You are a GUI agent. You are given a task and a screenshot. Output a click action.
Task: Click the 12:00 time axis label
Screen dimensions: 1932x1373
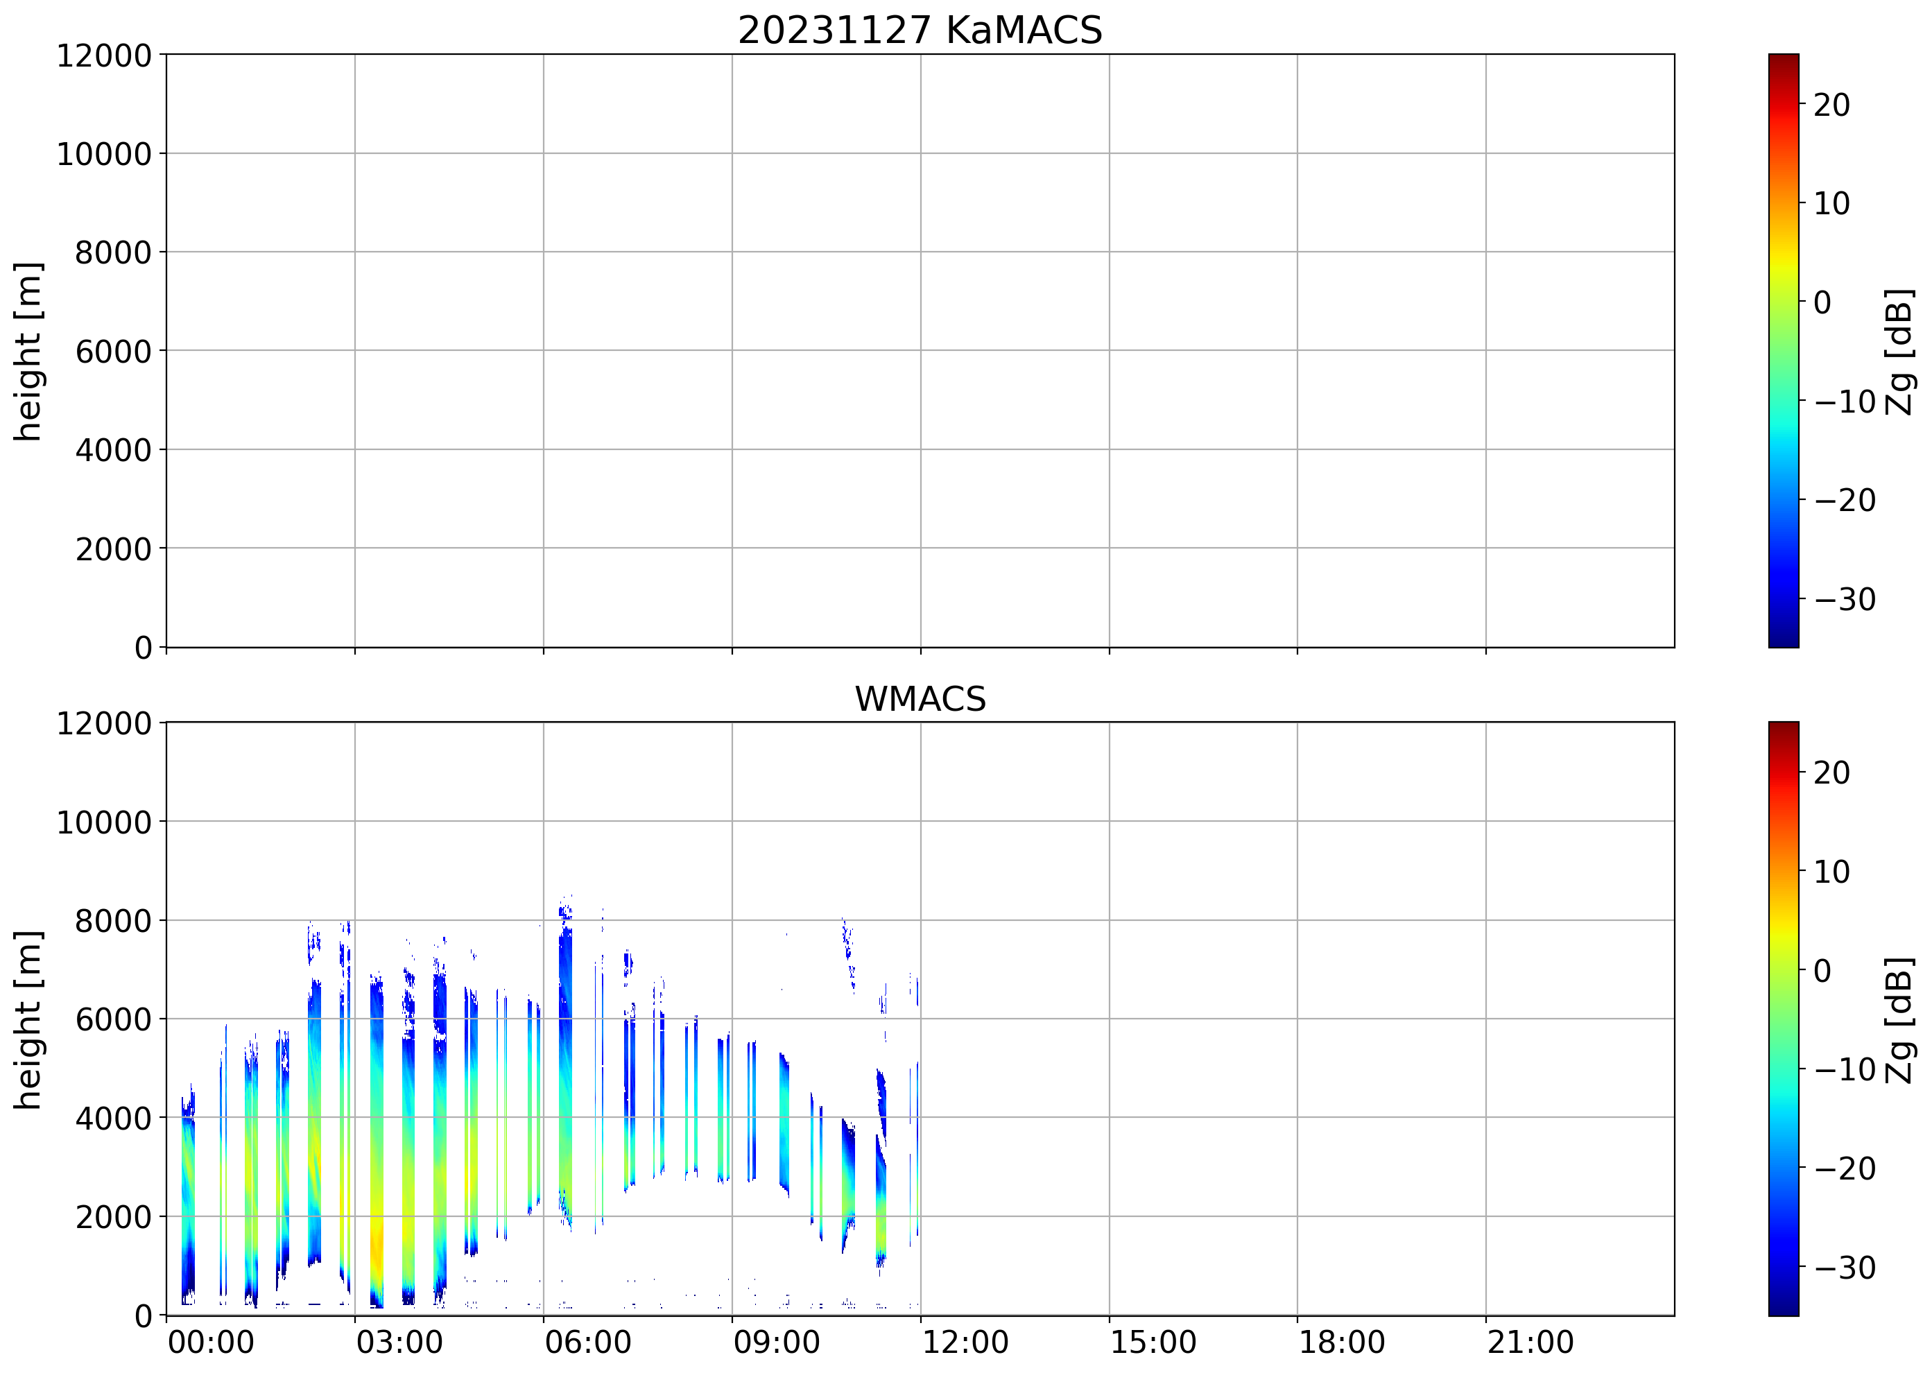[965, 1342]
